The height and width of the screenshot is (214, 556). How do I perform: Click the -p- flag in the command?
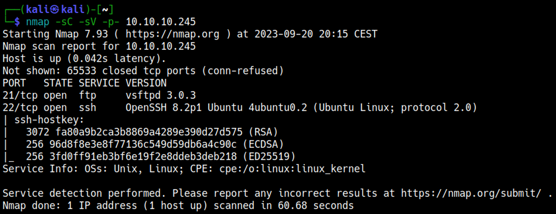pos(111,22)
